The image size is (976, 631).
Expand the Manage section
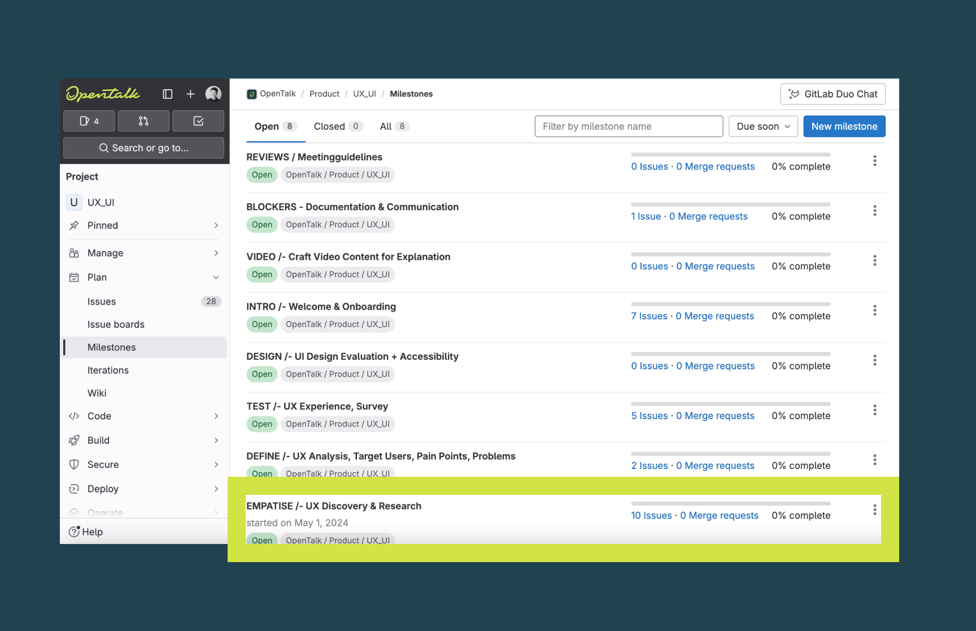tap(216, 253)
